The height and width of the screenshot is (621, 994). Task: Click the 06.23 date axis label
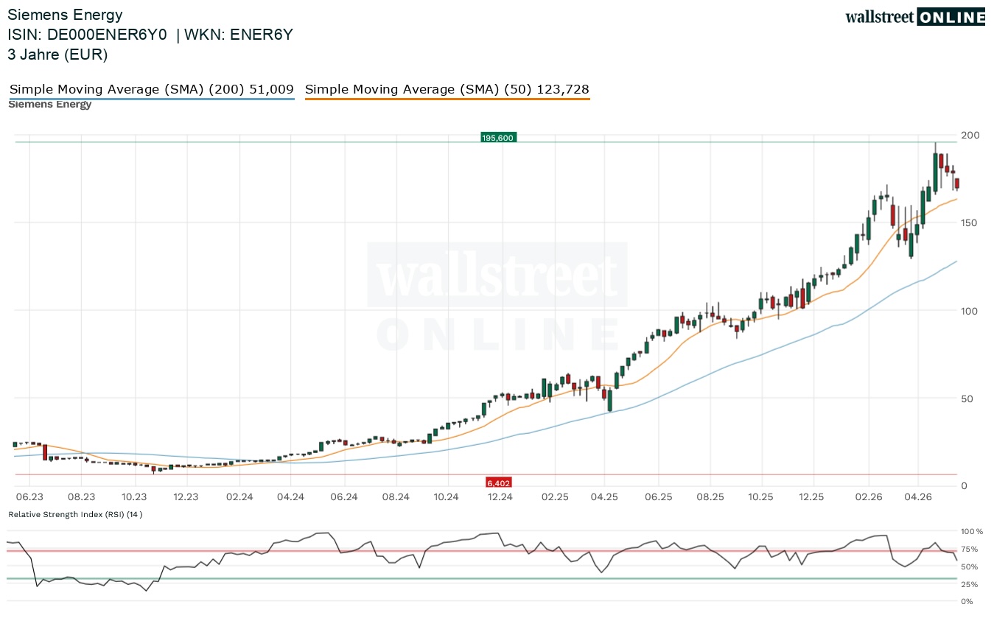coord(29,497)
